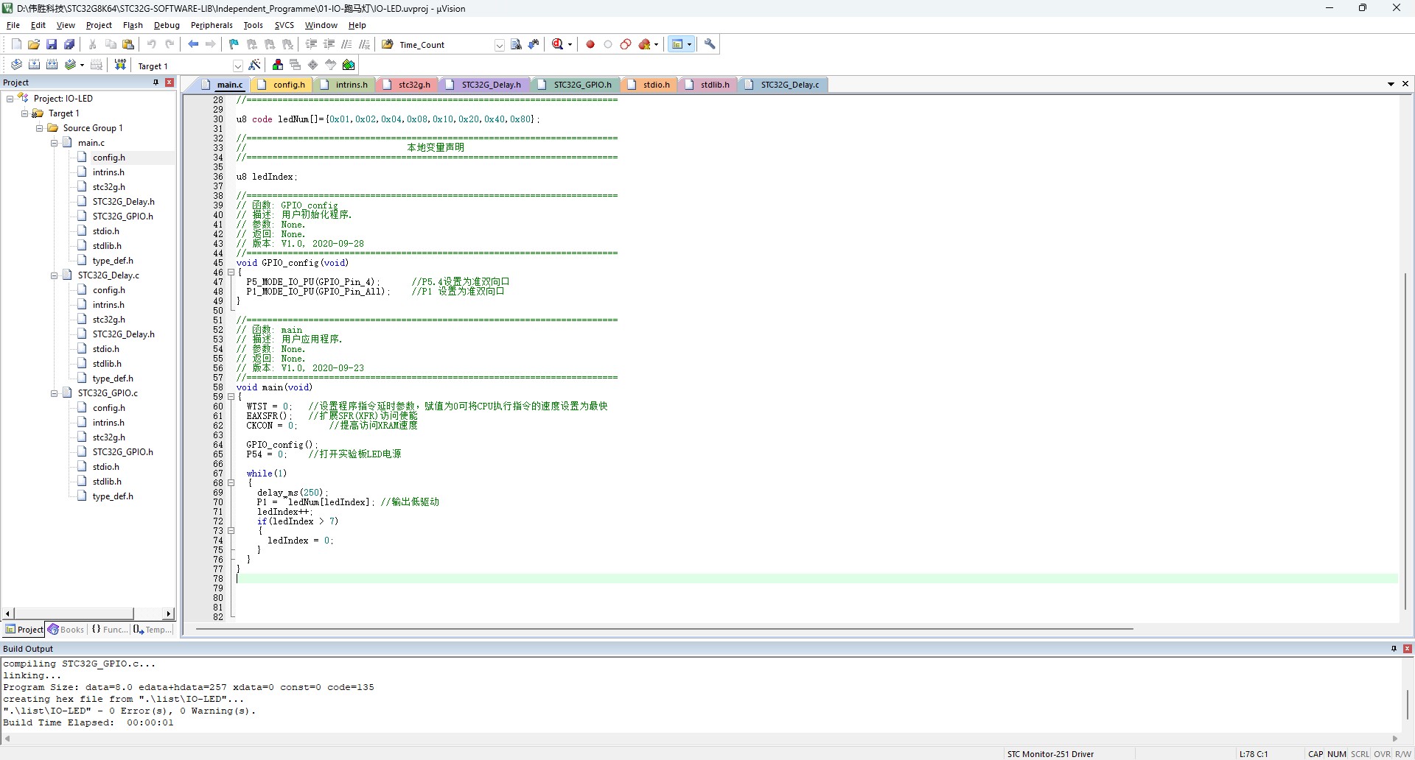
Task: Insert breakpoint red dot icon
Action: [590, 44]
